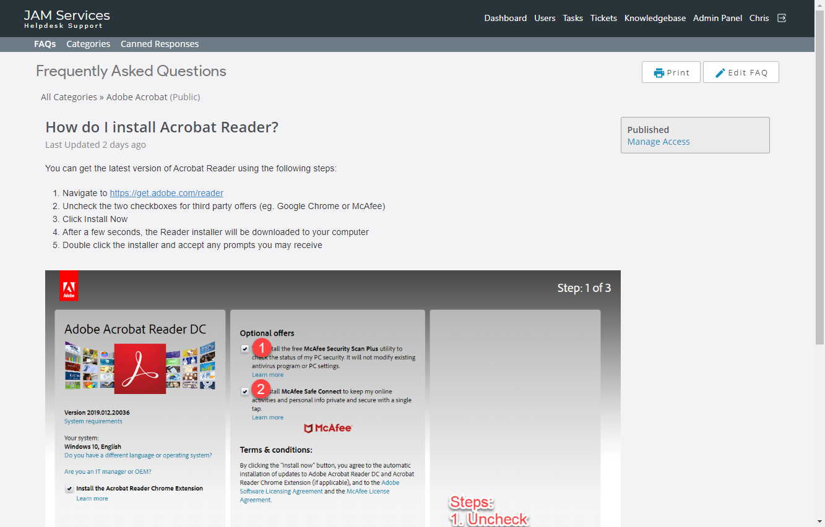The image size is (825, 527).
Task: Click the 'Last Updated 2 days ago' text
Action: (96, 145)
